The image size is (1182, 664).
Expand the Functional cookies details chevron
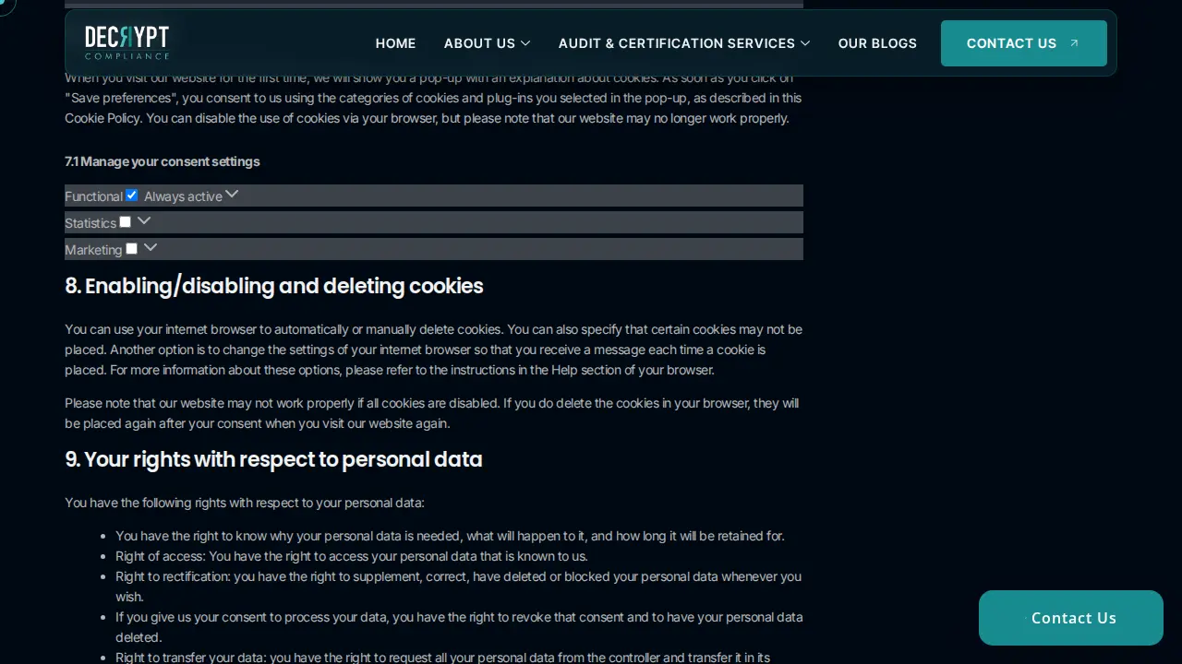click(x=232, y=194)
